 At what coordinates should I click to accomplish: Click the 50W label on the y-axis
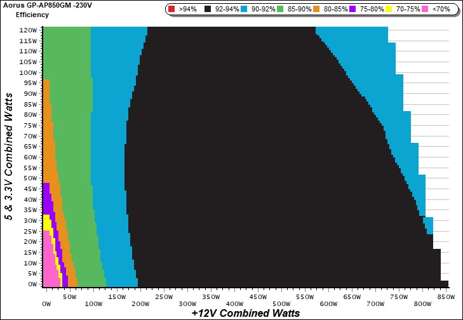pyautogui.click(x=30, y=178)
